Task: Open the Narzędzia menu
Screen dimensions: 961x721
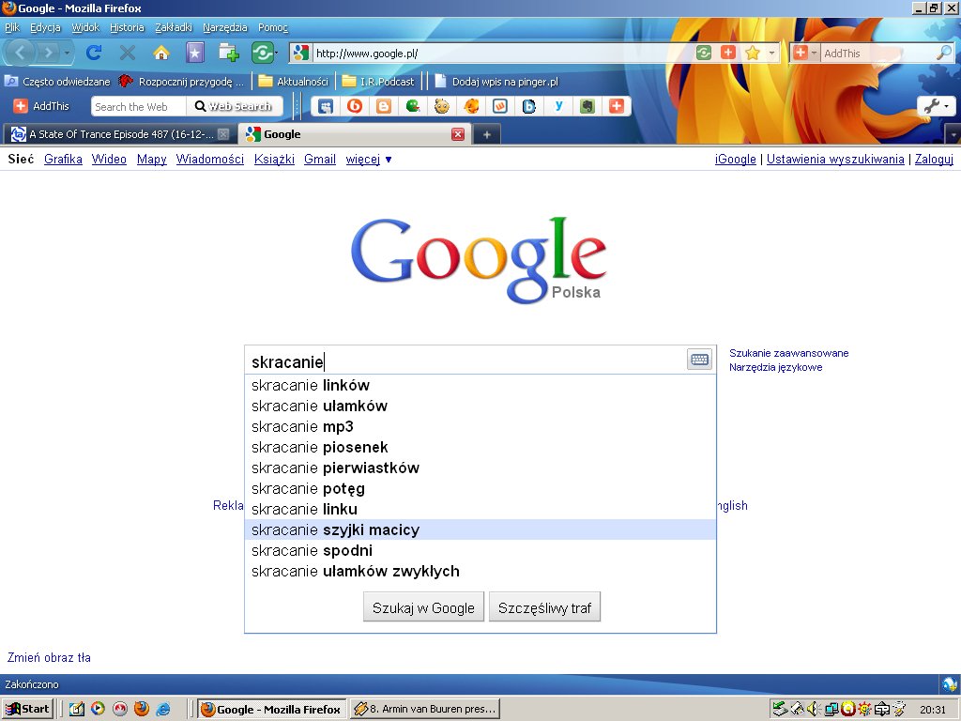Action: 225,27
